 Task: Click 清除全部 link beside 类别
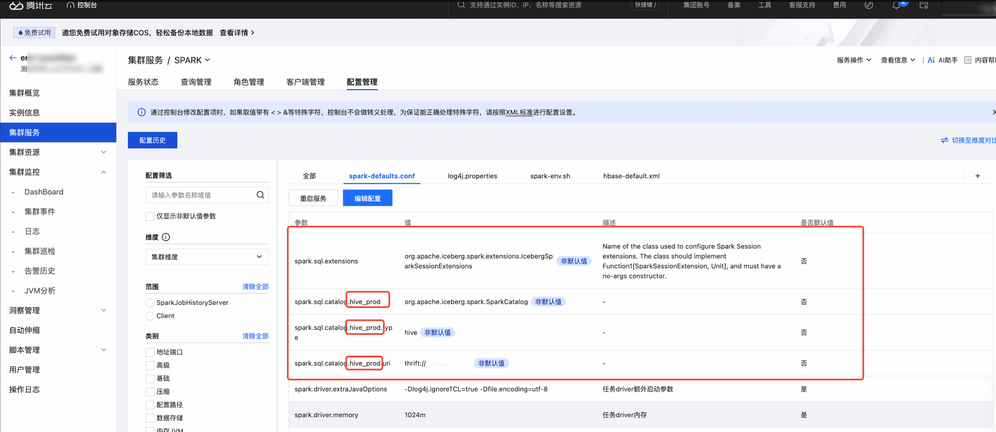(x=255, y=336)
